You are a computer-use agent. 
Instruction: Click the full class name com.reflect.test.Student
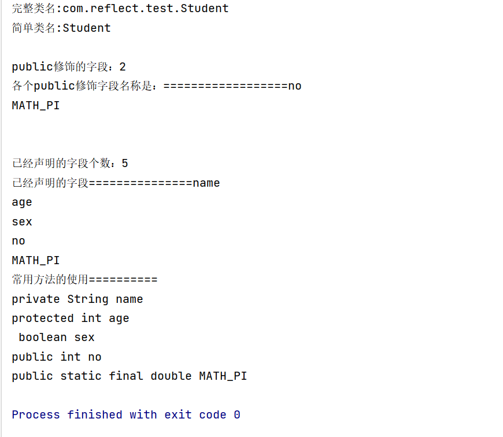click(146, 9)
